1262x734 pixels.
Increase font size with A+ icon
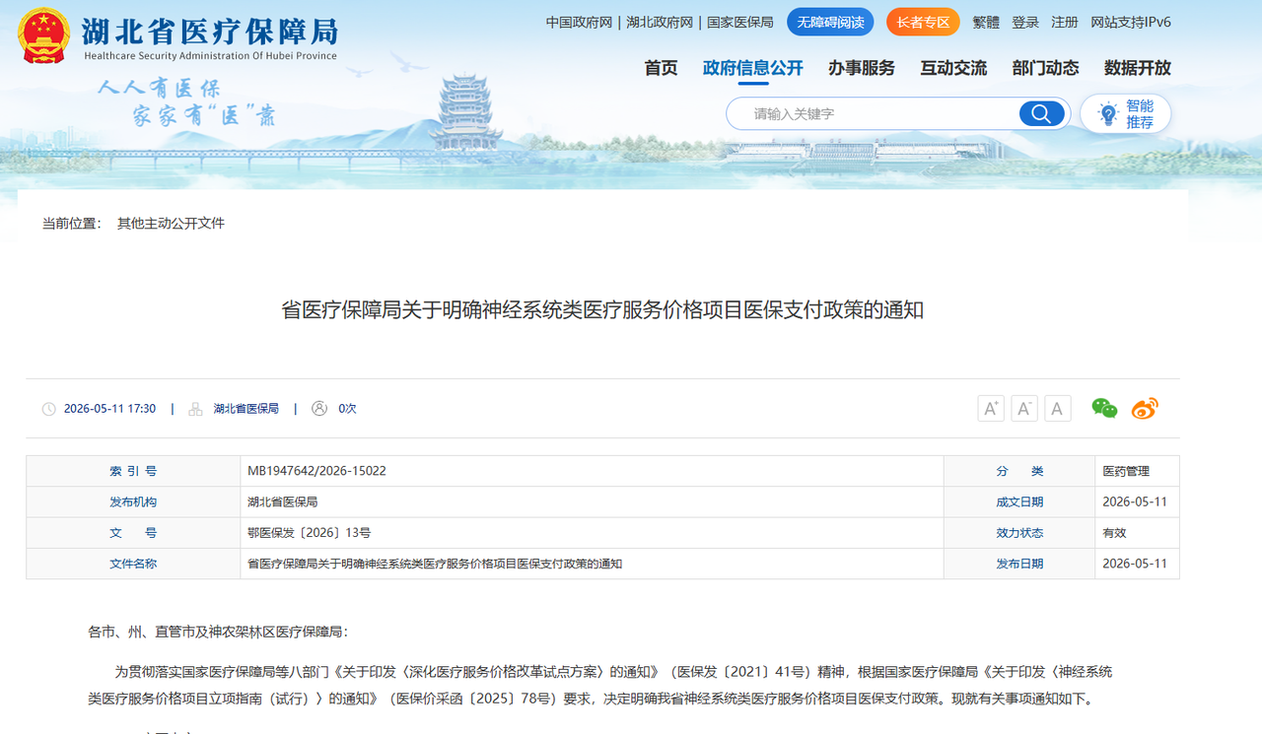click(x=991, y=408)
